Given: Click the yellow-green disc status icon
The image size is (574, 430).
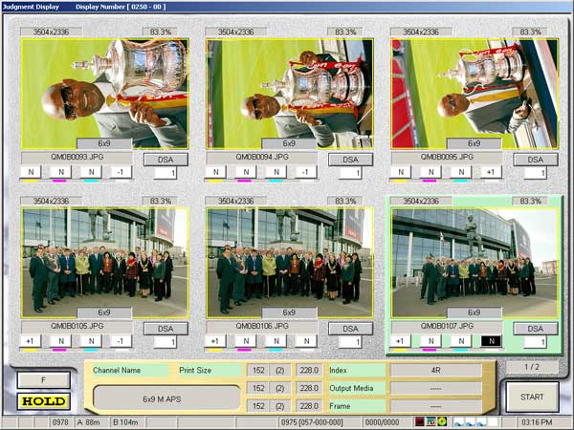Looking at the screenshot, I should [442, 421].
